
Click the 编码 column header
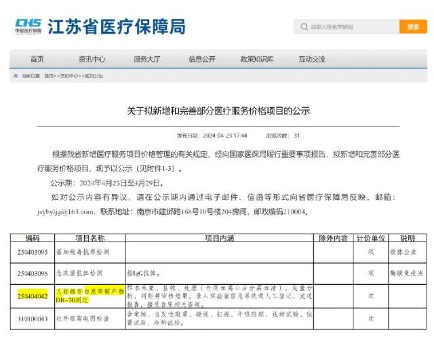[33, 238]
